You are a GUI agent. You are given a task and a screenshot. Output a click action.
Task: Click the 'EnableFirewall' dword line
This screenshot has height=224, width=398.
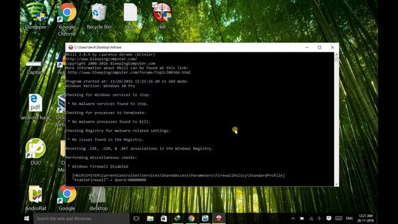coord(109,180)
